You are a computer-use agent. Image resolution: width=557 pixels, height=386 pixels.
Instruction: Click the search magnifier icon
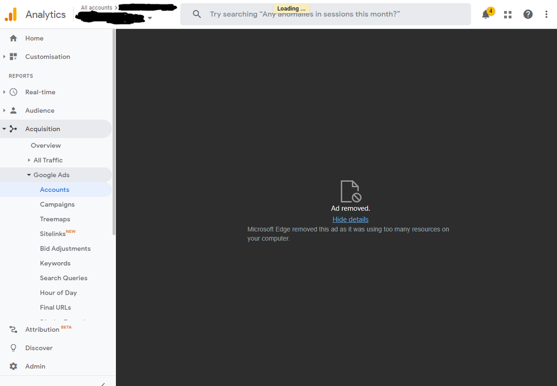(x=196, y=14)
